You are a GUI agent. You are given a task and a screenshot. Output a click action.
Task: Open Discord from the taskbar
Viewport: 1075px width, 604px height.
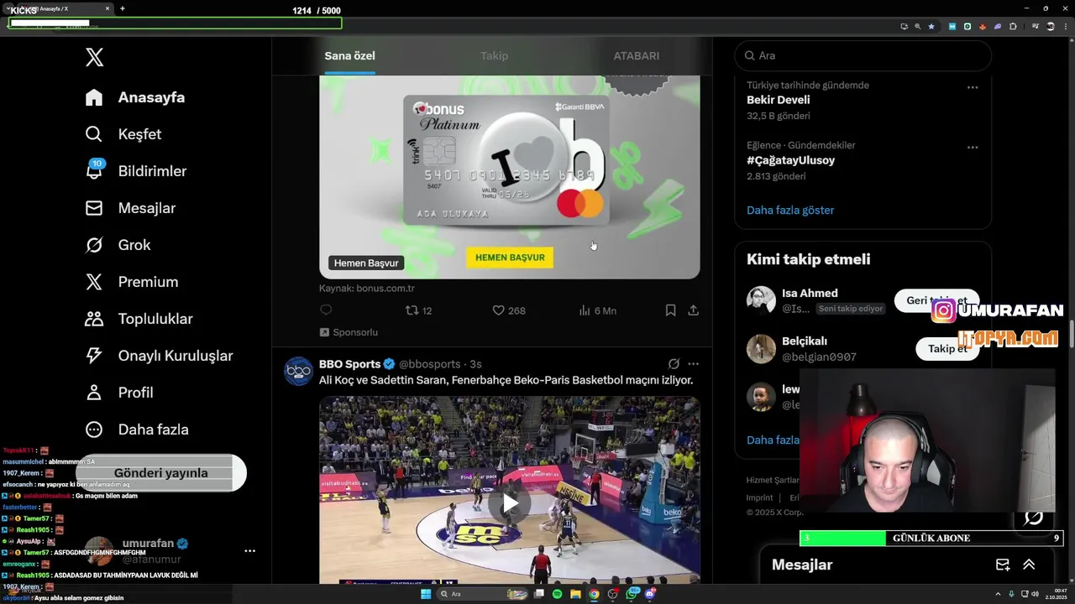click(x=650, y=594)
